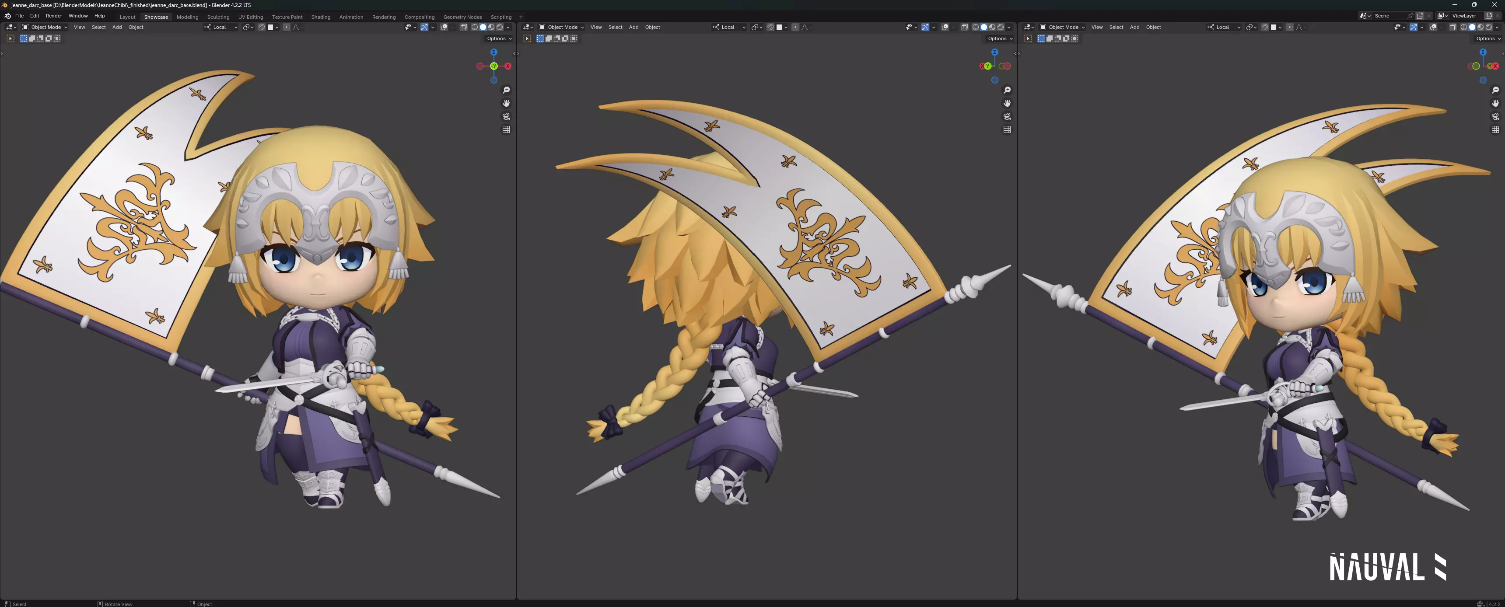Switch orthographic/perspective grid icon in left viewport
The width and height of the screenshot is (1505, 607).
tap(506, 129)
